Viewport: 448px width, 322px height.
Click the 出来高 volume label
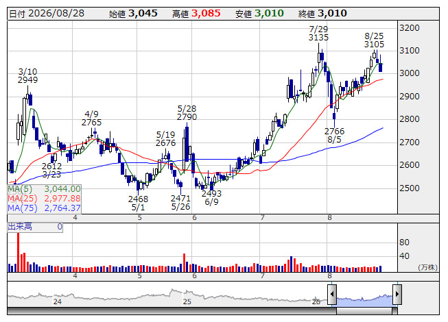pyautogui.click(x=20, y=227)
